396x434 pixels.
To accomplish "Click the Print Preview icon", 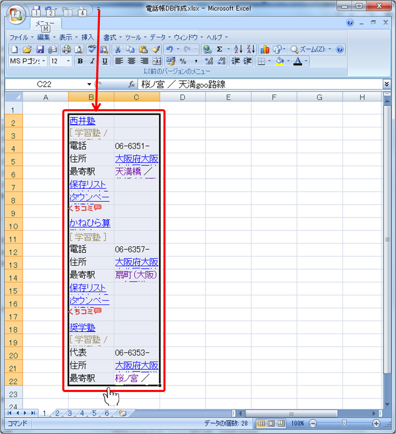I will coord(79,50).
